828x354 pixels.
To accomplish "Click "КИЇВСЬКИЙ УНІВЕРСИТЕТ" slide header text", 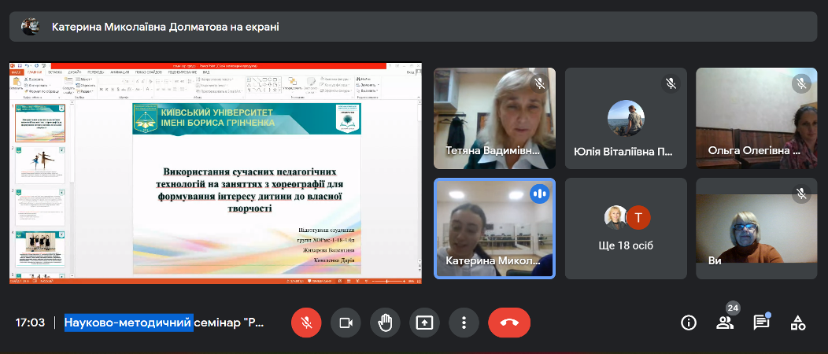I will tap(216, 112).
